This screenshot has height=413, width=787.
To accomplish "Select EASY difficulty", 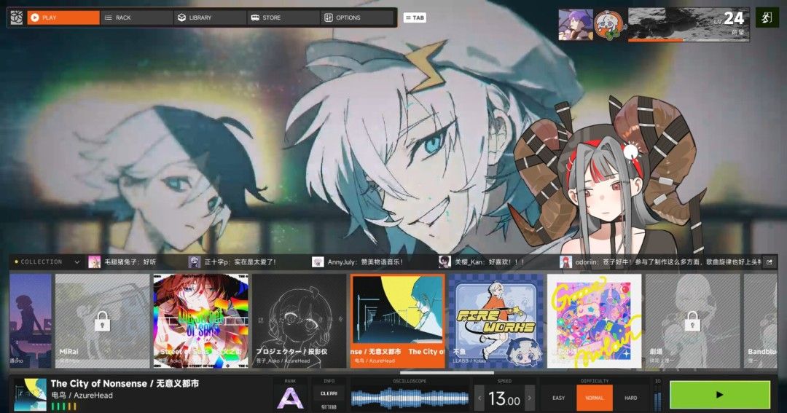I will pos(559,398).
